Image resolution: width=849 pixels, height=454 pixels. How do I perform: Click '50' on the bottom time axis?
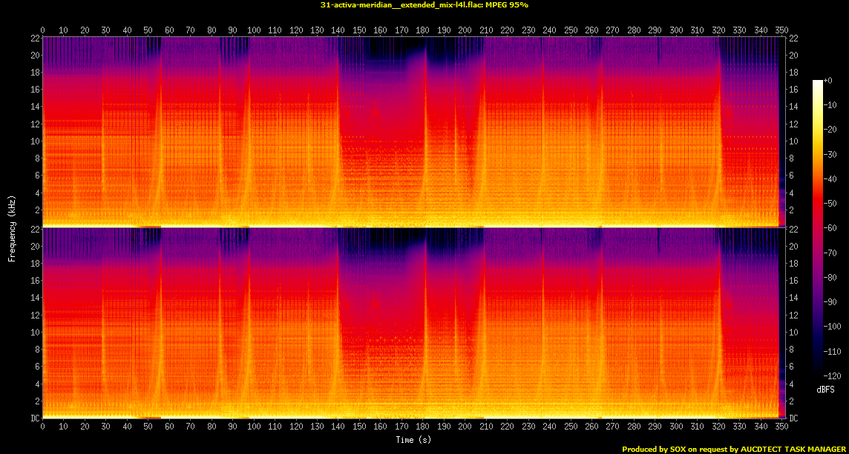pyautogui.click(x=148, y=427)
